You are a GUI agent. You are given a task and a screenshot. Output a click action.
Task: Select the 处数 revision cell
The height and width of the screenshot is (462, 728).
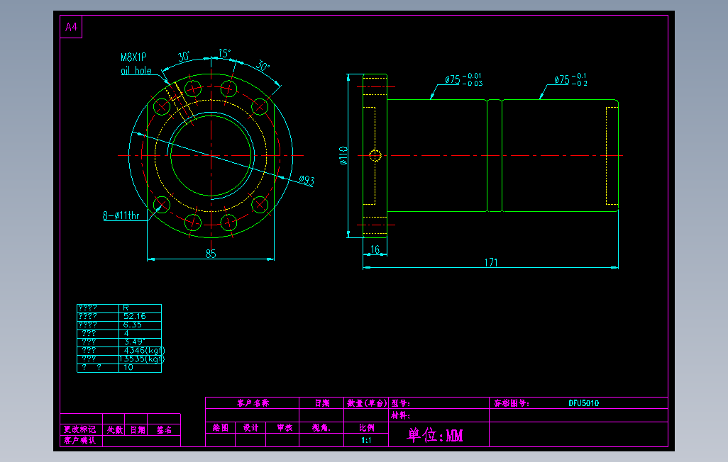point(115,430)
